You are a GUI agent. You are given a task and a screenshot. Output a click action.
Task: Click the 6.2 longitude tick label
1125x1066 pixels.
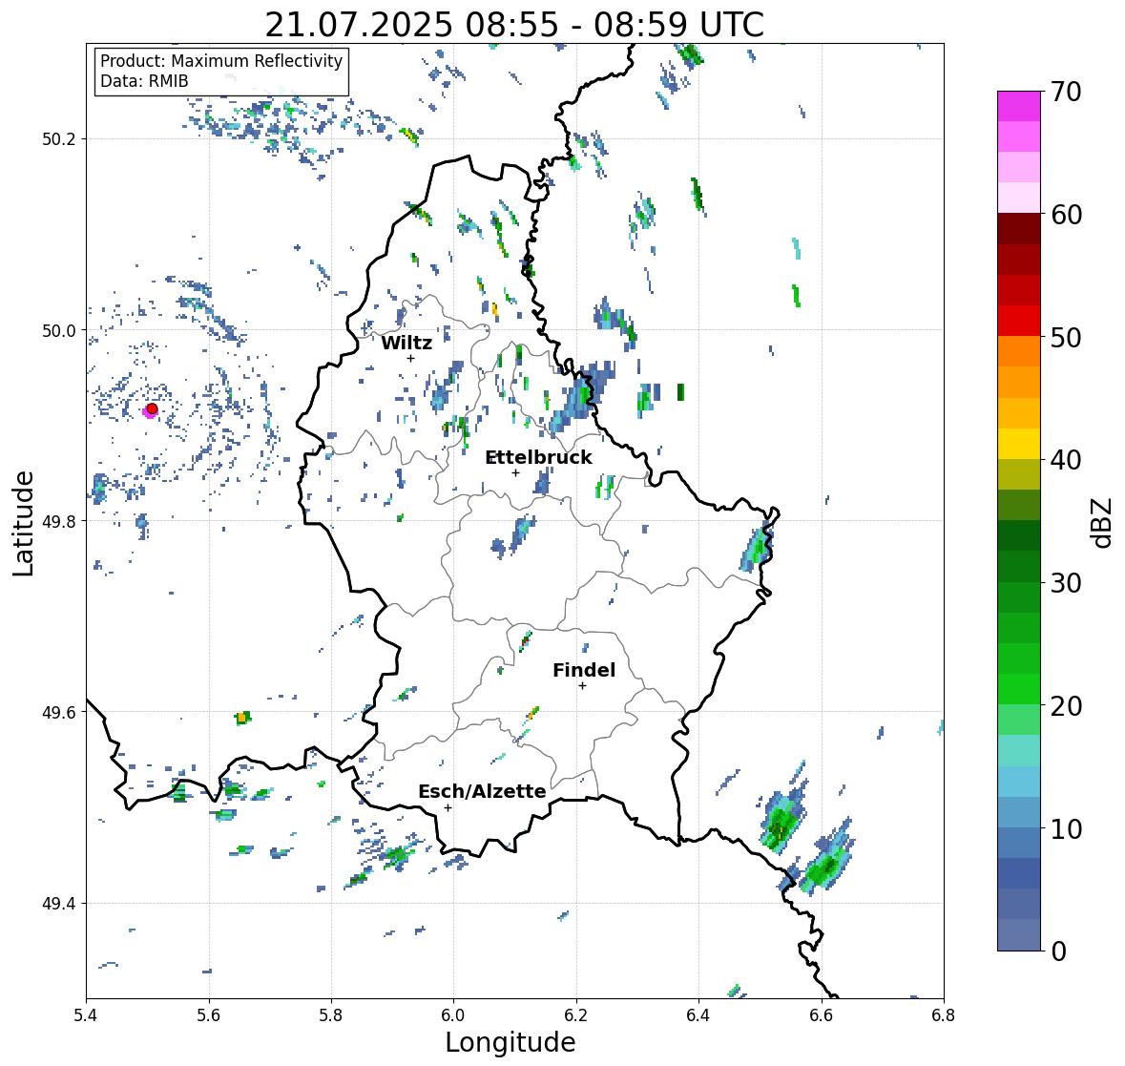[x=576, y=1014]
